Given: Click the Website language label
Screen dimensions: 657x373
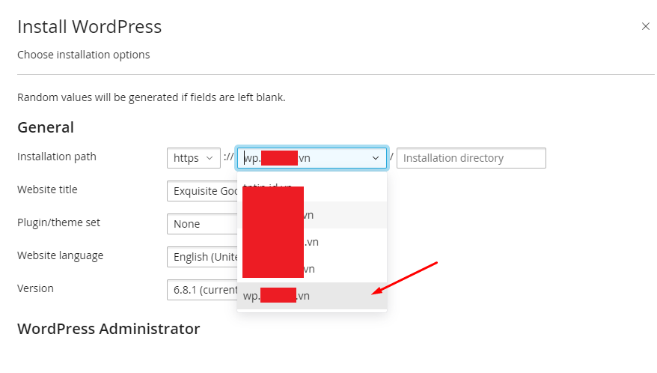Looking at the screenshot, I should tap(60, 255).
